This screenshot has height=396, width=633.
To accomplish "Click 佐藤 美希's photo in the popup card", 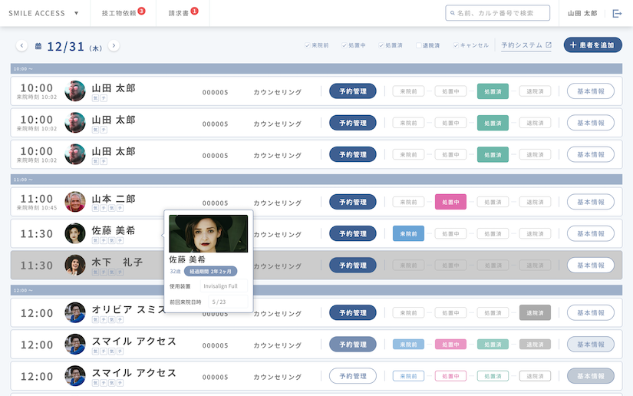I will coord(209,233).
